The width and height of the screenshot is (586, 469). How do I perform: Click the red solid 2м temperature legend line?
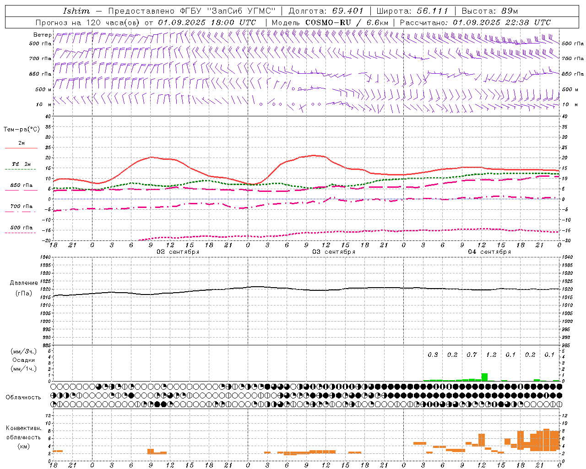point(21,148)
